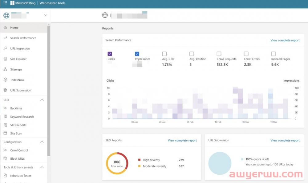
Task: Click the Search Performance trend icon
Action: (5, 38)
